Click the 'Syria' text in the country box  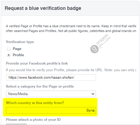click(91, 110)
